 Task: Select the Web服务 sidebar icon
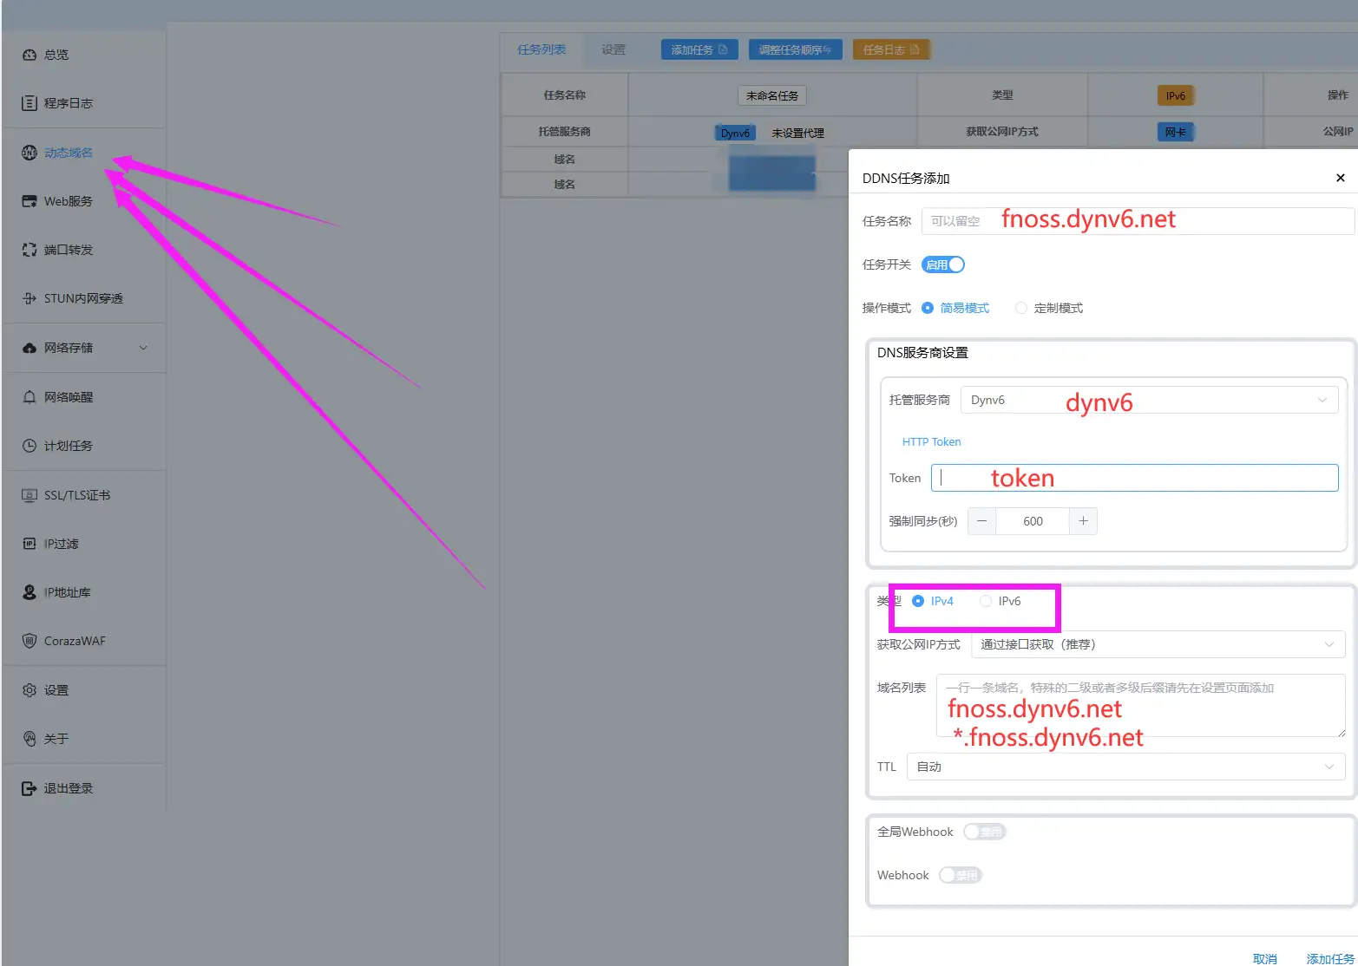tap(30, 201)
